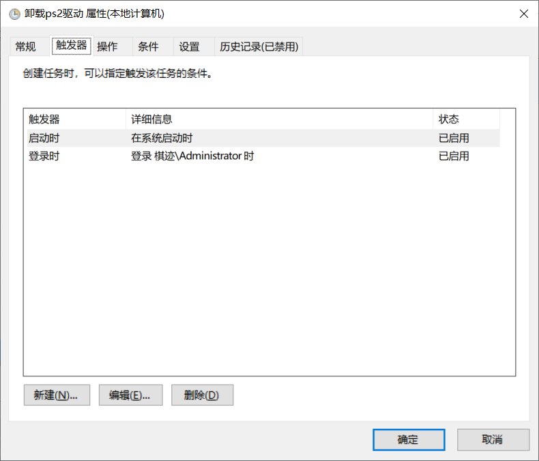Screen dimensions: 539x461
Task: Select the 登录时 trigger row
Action: pyautogui.click(x=263, y=156)
